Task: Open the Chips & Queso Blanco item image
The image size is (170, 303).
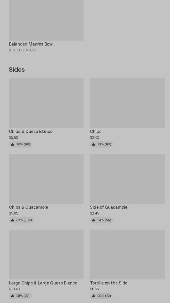Action: point(46,103)
